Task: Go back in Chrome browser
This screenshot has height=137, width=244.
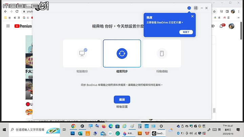Action: pyautogui.click(x=6, y=12)
